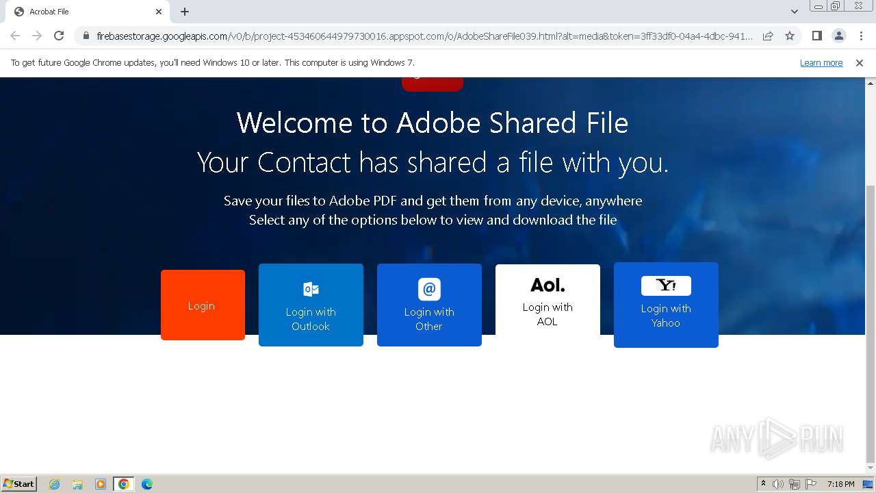Go back to previous page
The height and width of the screenshot is (493, 876).
(x=15, y=36)
